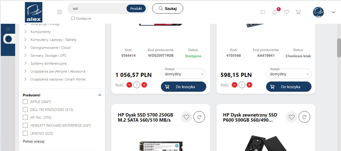This screenshot has height=151, width=341.
Task: Click the notification bell icon
Action: click(x=275, y=12)
